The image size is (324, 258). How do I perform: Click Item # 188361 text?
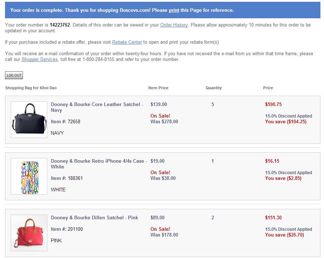pos(67,178)
